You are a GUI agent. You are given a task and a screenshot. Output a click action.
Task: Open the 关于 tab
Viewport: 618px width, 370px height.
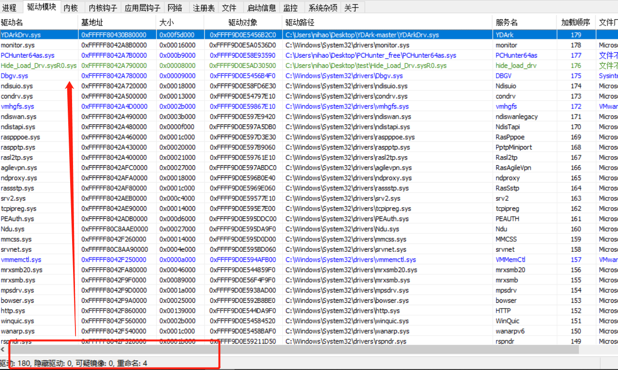tap(351, 7)
